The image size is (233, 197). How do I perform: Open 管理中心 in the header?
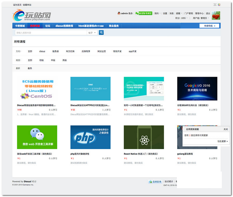pyautogui.click(x=199, y=13)
